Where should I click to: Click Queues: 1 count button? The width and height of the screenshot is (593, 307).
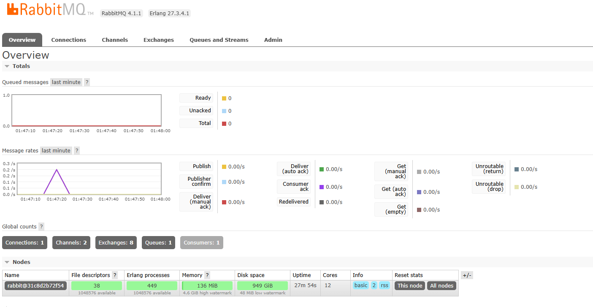tap(158, 243)
